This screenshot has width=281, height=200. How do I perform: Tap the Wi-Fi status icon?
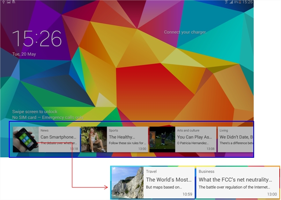226,2
